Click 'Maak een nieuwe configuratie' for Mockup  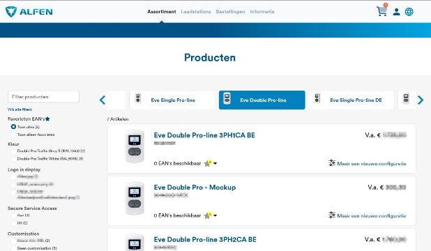371,216
